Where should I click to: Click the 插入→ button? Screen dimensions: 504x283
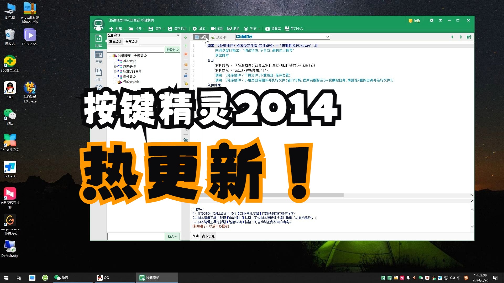[172, 236]
